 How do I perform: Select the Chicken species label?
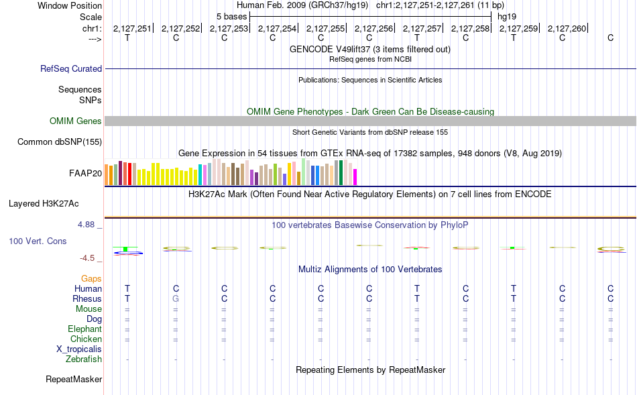click(86, 339)
